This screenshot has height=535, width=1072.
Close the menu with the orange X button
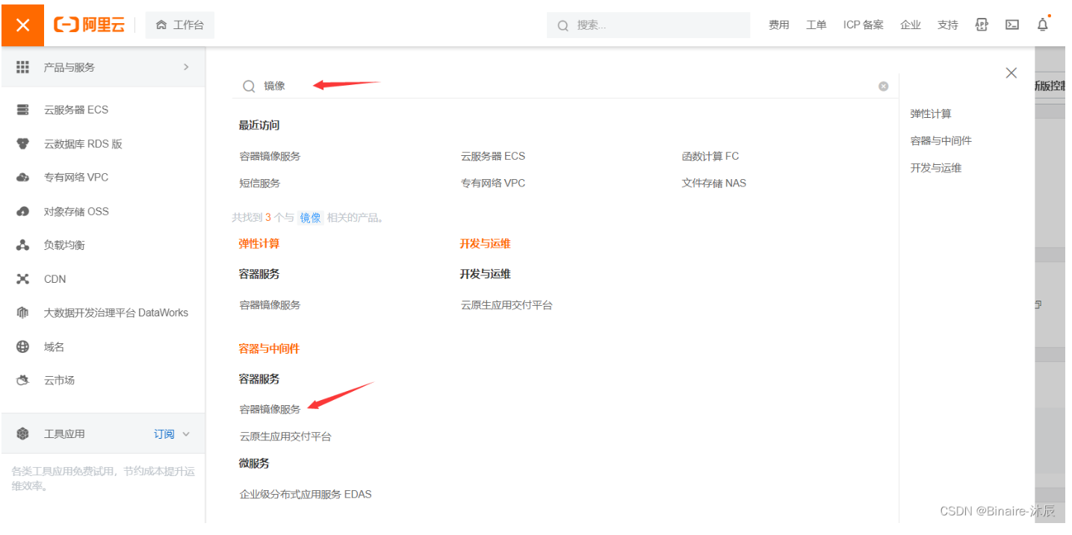[x=22, y=25]
